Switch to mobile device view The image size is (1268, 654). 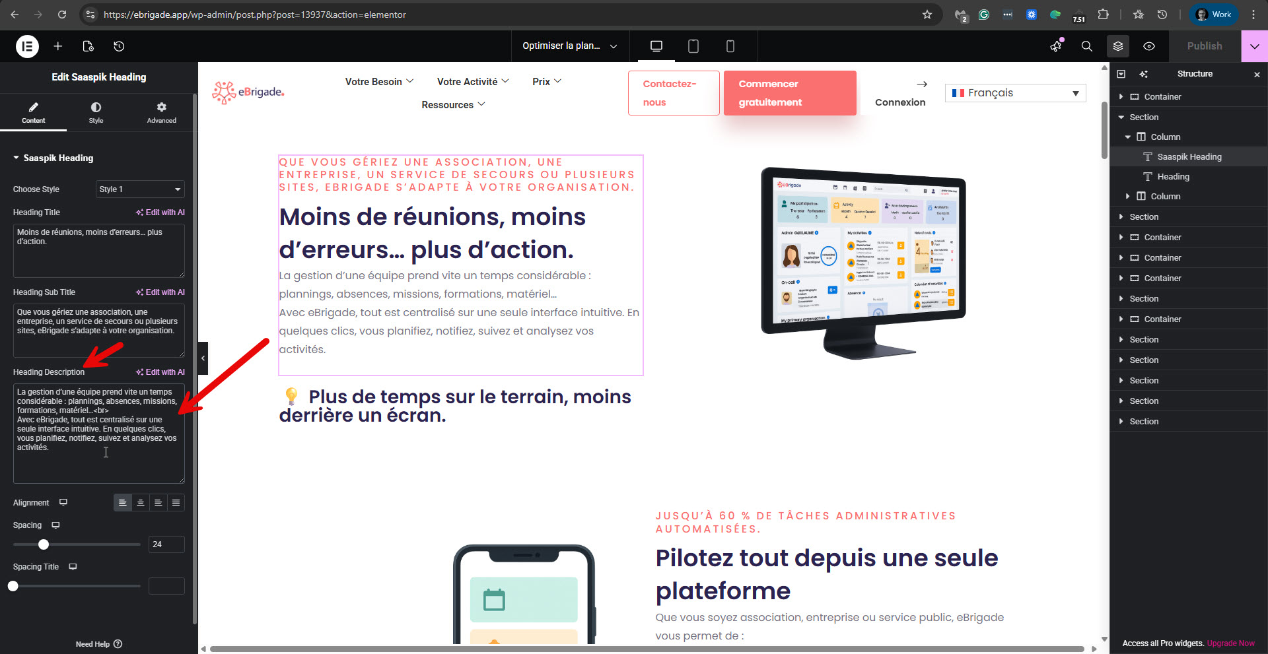(730, 46)
